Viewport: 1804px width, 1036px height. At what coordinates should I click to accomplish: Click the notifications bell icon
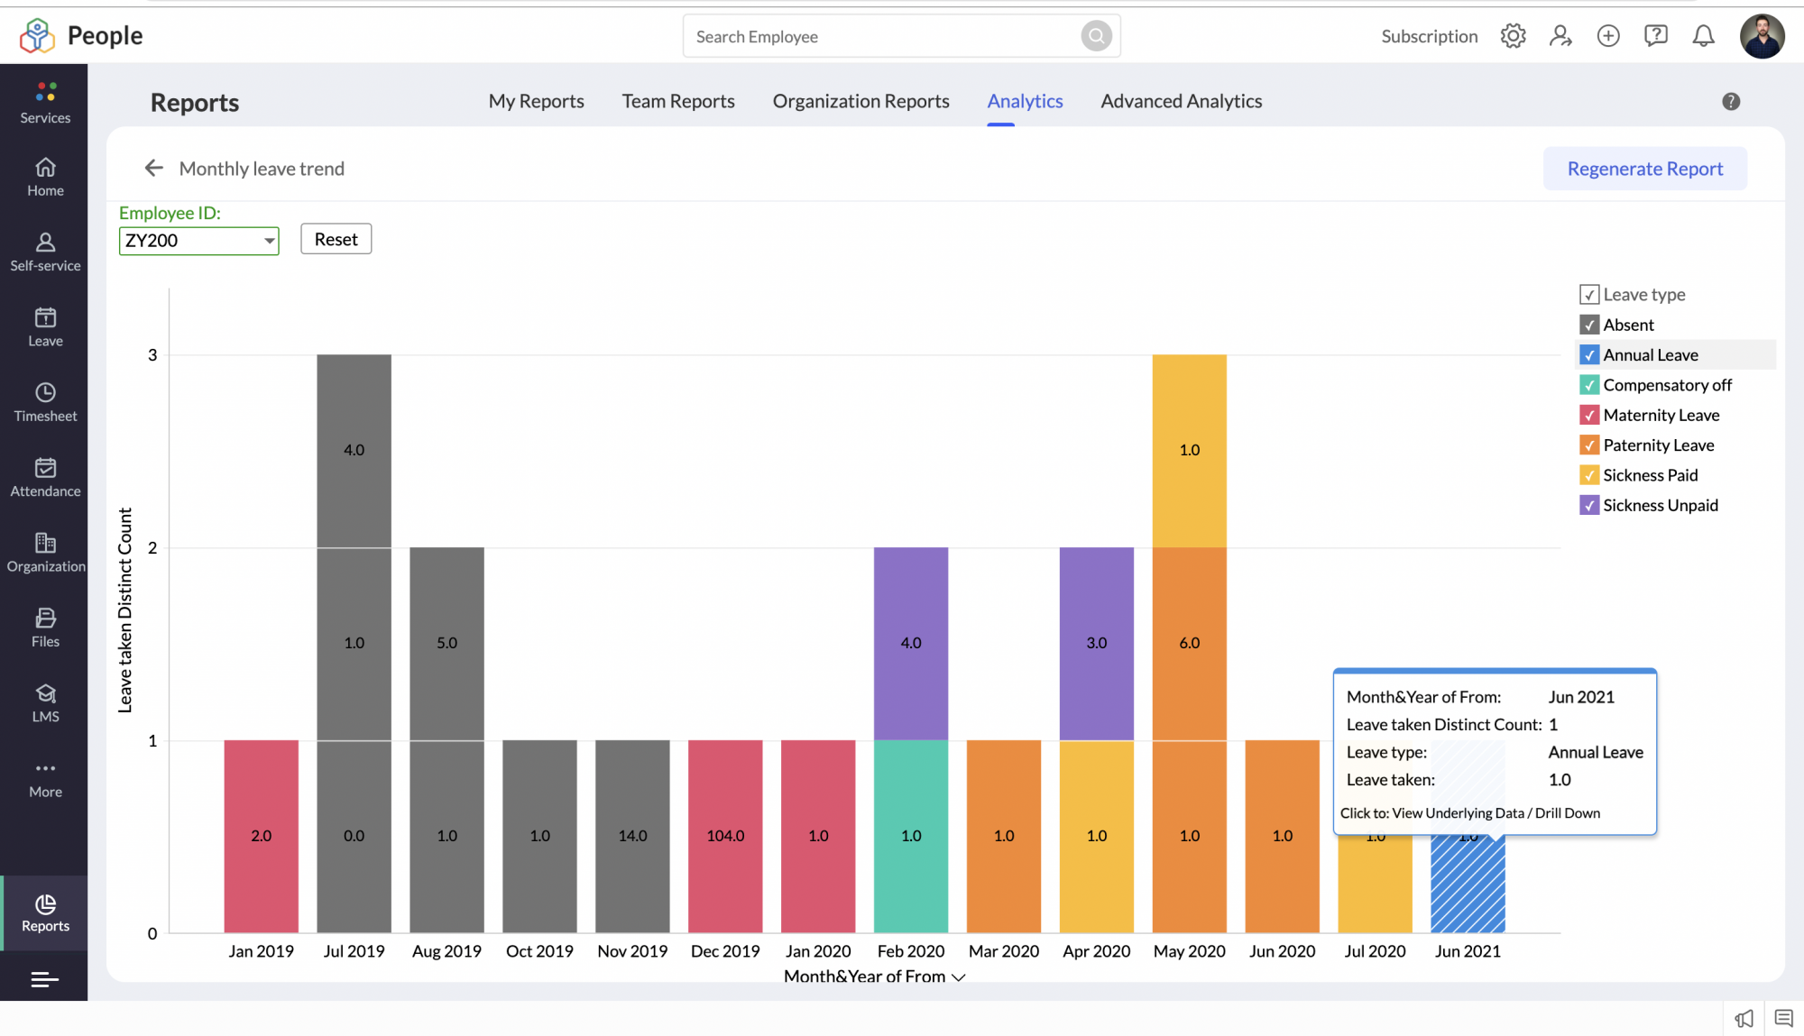1703,36
